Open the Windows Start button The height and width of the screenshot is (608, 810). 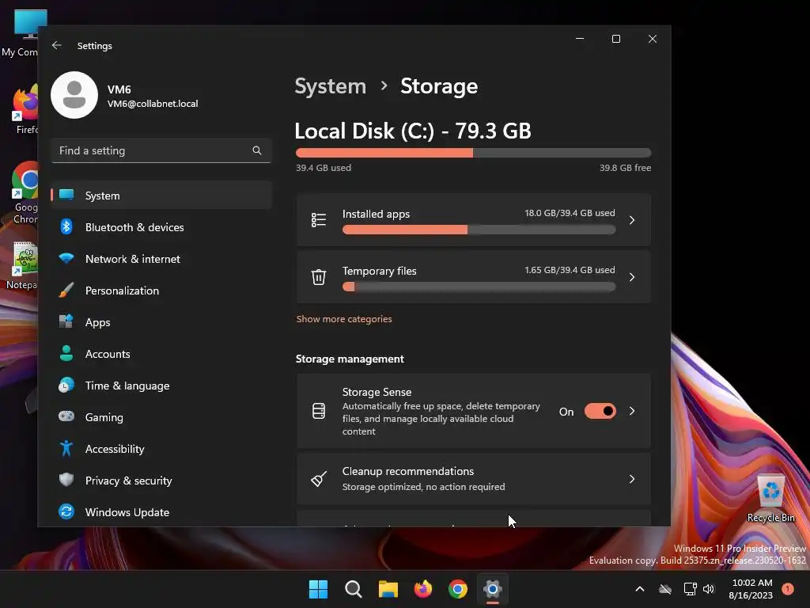(x=318, y=589)
